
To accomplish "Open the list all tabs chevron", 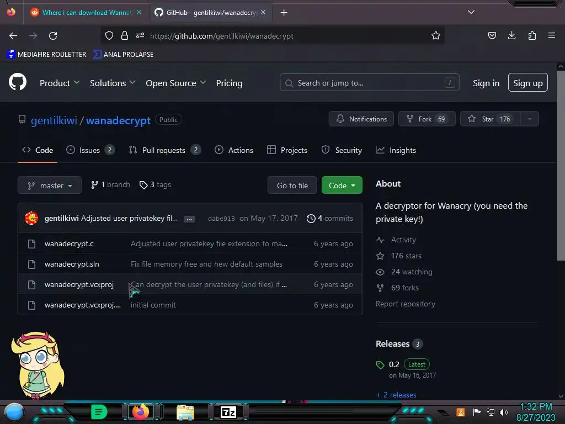I will (471, 12).
